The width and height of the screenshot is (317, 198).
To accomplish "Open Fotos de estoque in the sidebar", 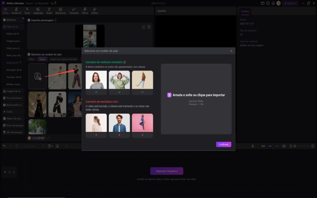I will 13,126.
